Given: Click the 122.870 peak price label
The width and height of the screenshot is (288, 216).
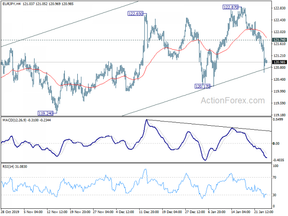Looking at the screenshot, I should point(230,7).
